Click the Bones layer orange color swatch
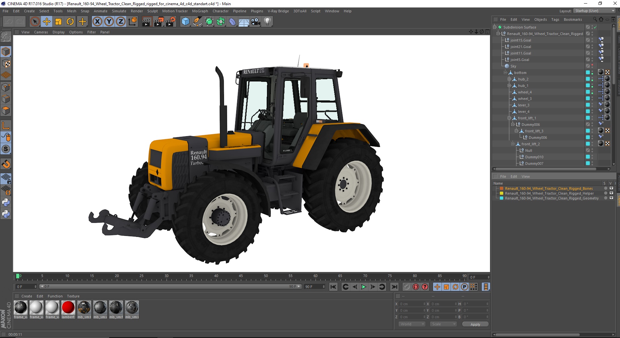 click(x=502, y=188)
